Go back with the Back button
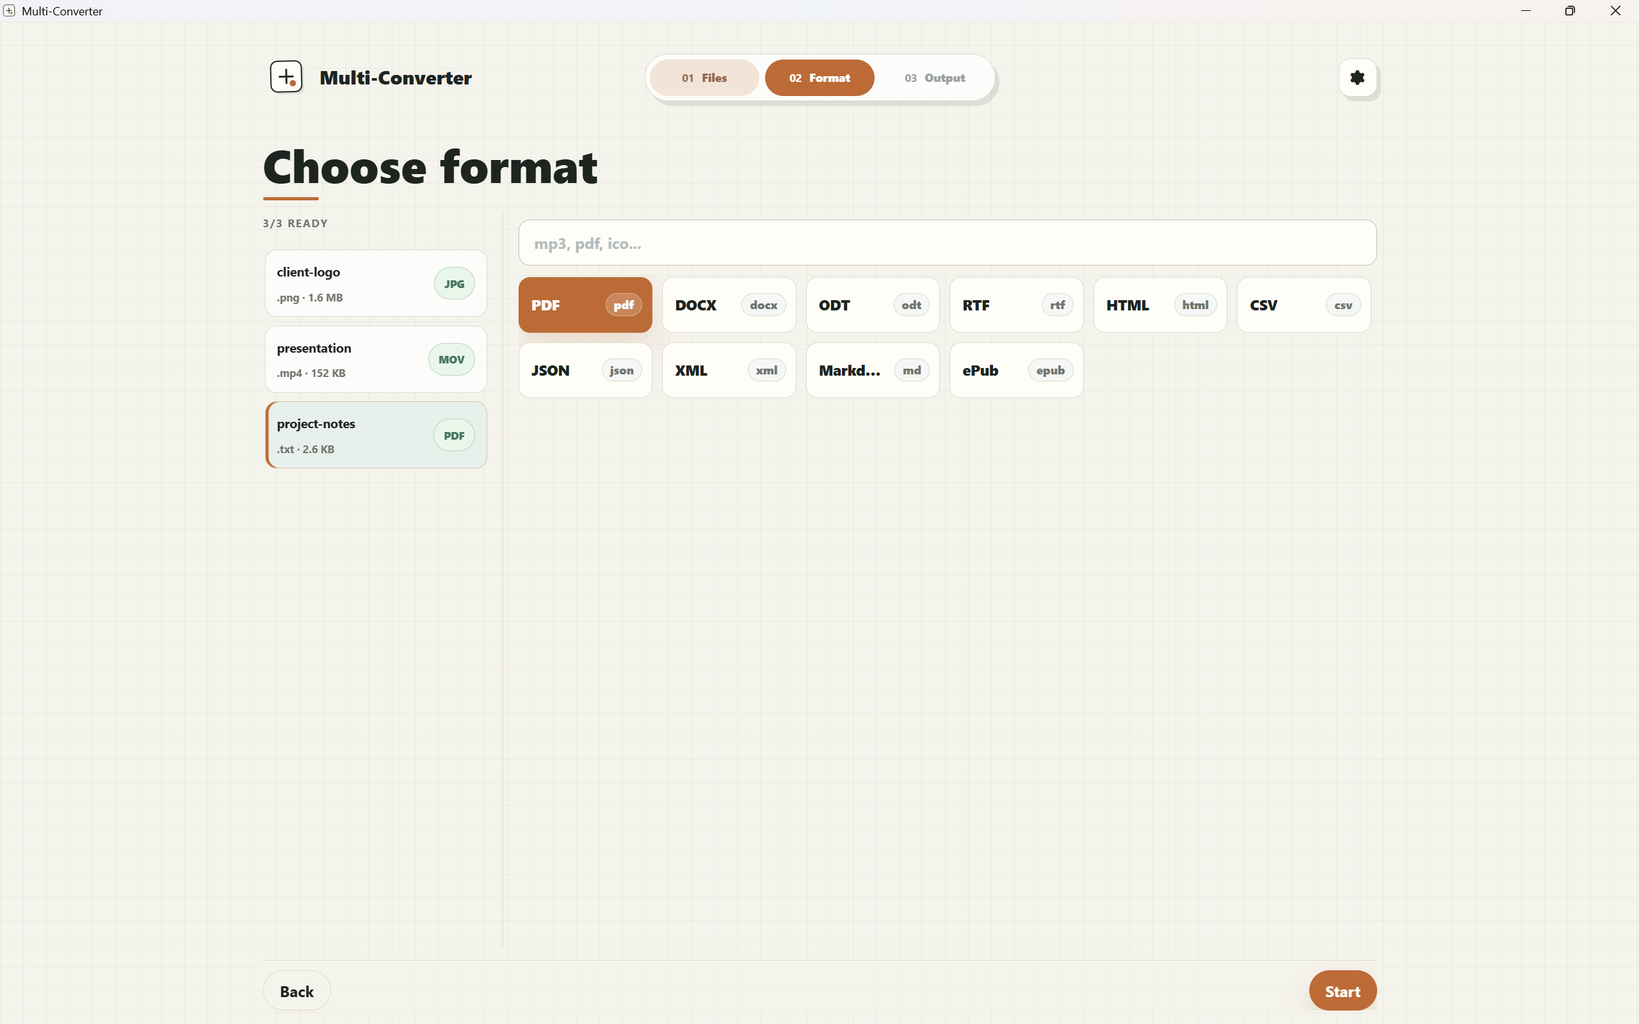 (x=296, y=991)
